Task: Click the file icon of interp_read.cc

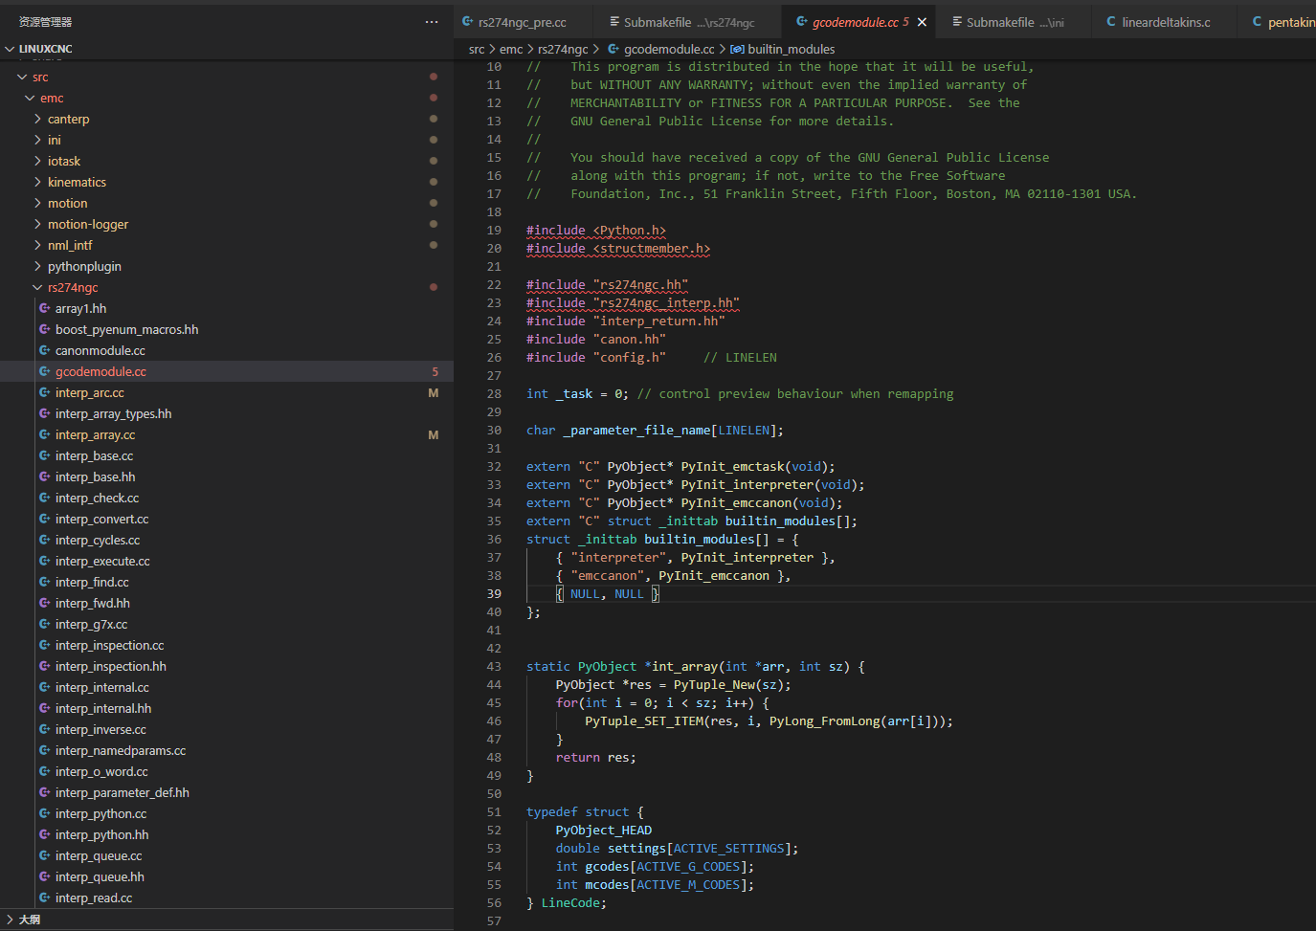Action: coord(44,898)
